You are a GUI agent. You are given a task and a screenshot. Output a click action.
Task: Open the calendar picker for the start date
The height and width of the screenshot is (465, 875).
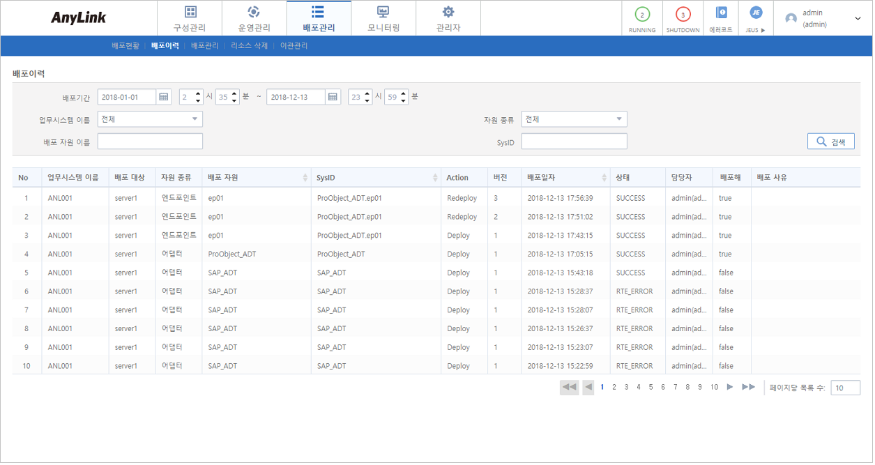pos(163,97)
